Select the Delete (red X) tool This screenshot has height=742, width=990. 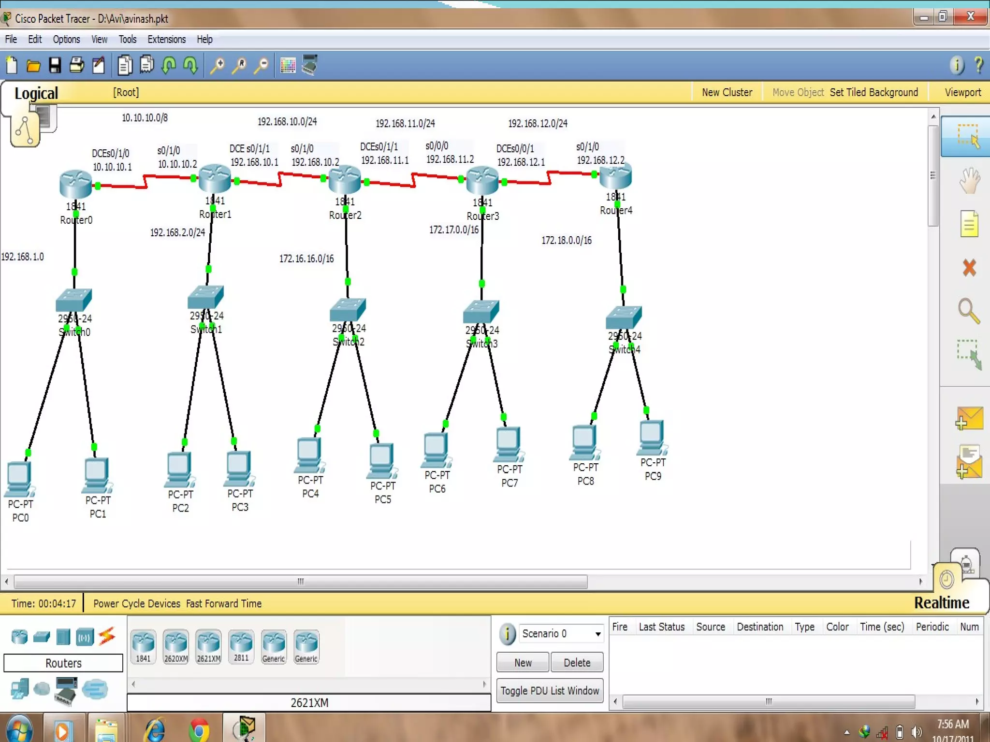(969, 267)
